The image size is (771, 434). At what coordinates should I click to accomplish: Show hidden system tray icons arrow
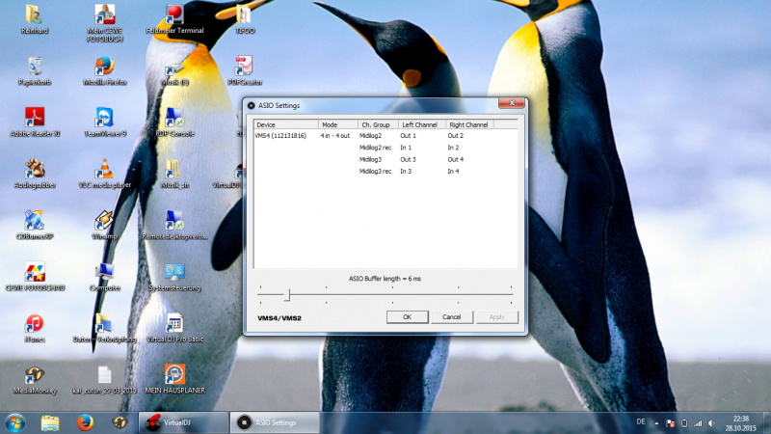[656, 423]
